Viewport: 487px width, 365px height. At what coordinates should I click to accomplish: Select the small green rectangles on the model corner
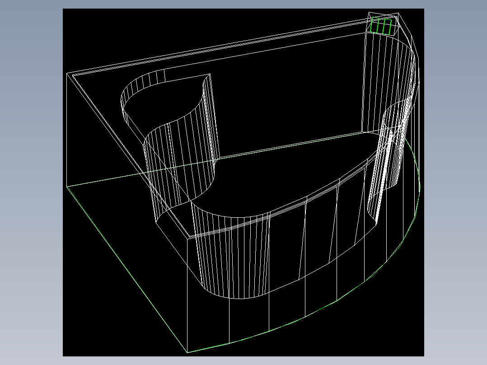[381, 26]
